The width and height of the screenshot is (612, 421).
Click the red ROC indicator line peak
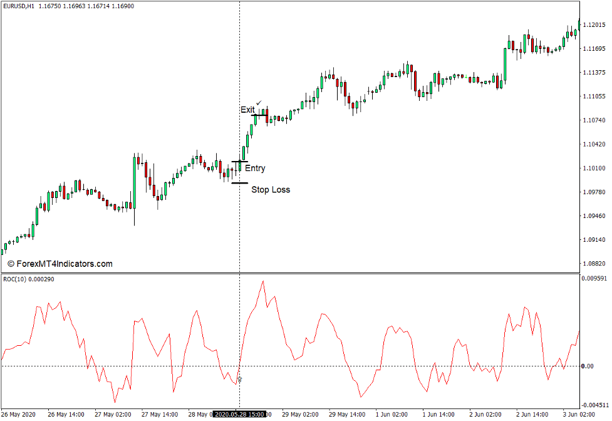(x=262, y=281)
